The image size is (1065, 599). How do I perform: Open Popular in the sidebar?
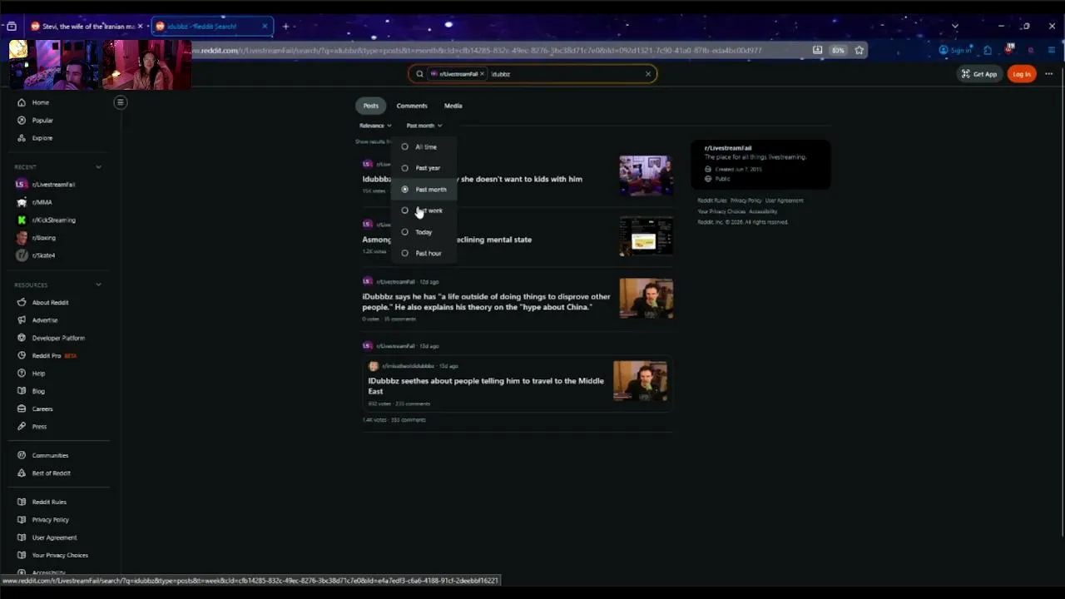[42, 120]
